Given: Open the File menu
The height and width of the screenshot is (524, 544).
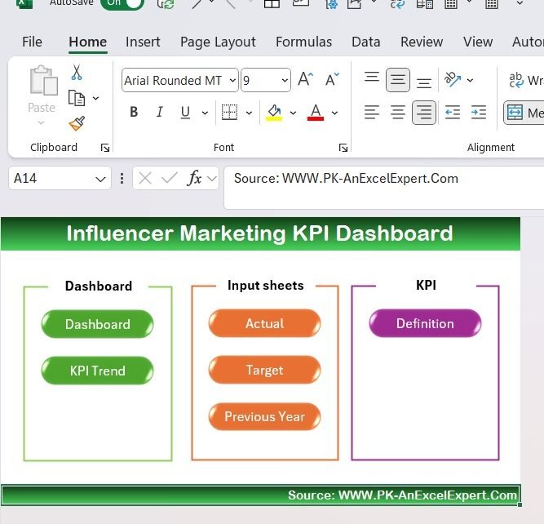Looking at the screenshot, I should pyautogui.click(x=32, y=42).
